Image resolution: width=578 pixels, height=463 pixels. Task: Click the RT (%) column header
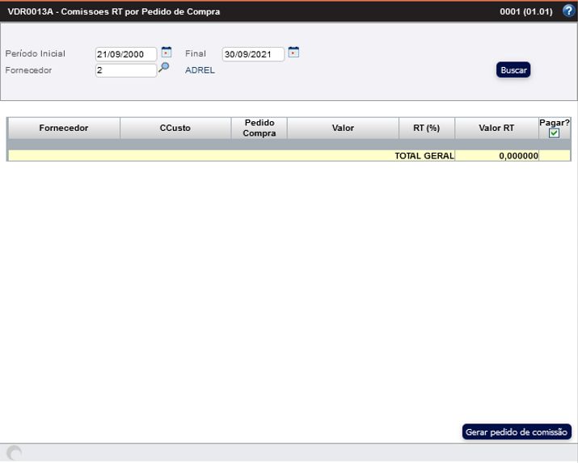tap(427, 128)
